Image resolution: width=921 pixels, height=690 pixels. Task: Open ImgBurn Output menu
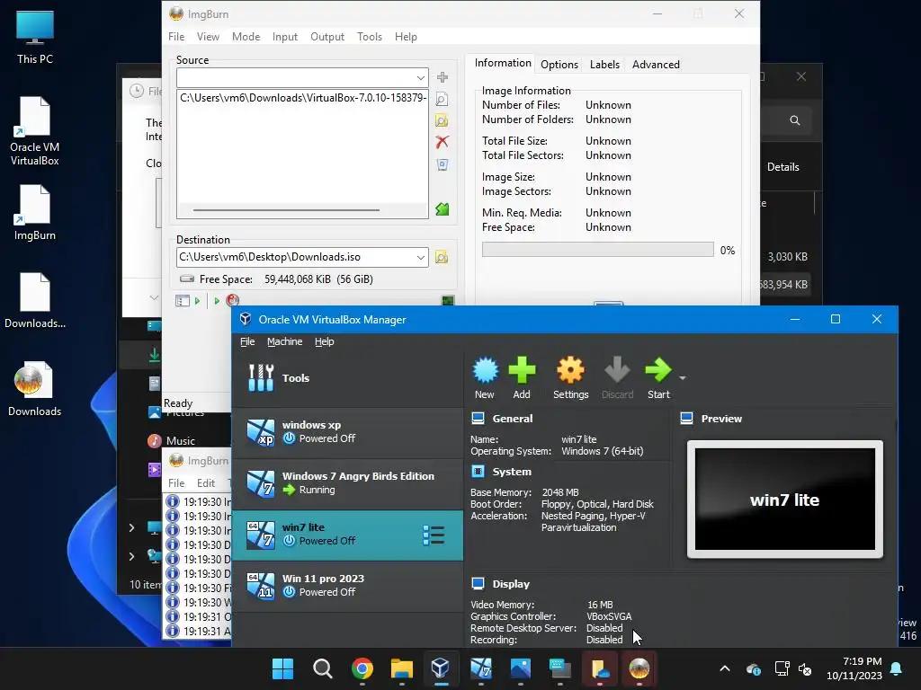(x=327, y=36)
